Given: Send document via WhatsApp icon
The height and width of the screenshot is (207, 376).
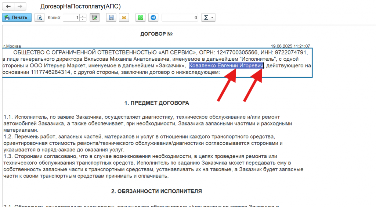Looking at the screenshot, I should tap(141, 17).
